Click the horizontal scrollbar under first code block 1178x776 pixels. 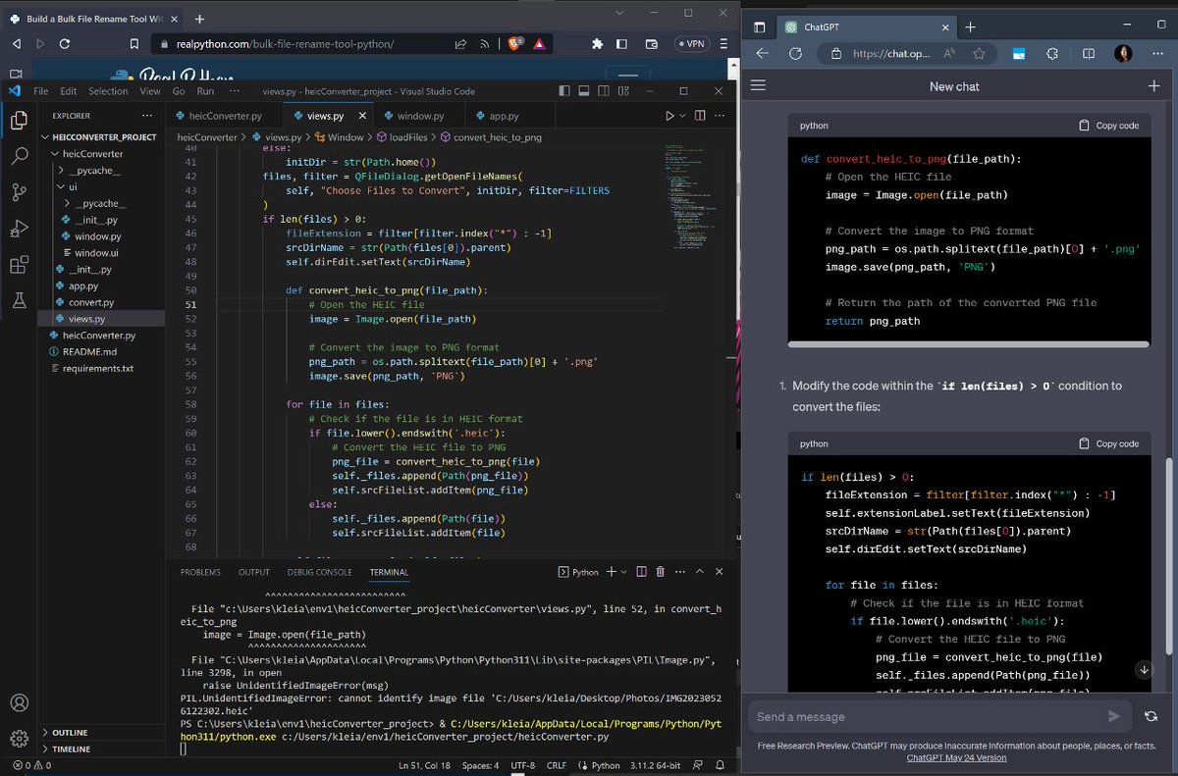pyautogui.click(x=968, y=344)
